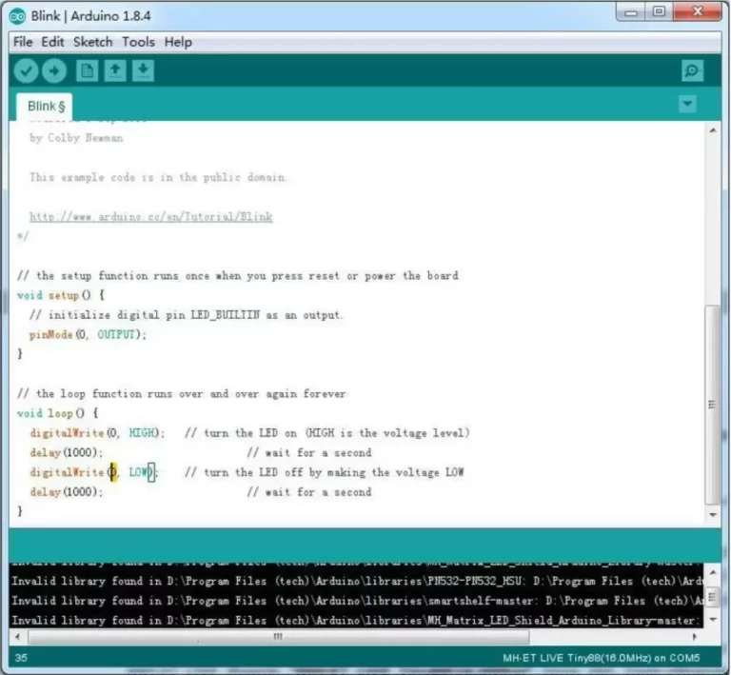Click the 'void setup() {' line

click(61, 295)
